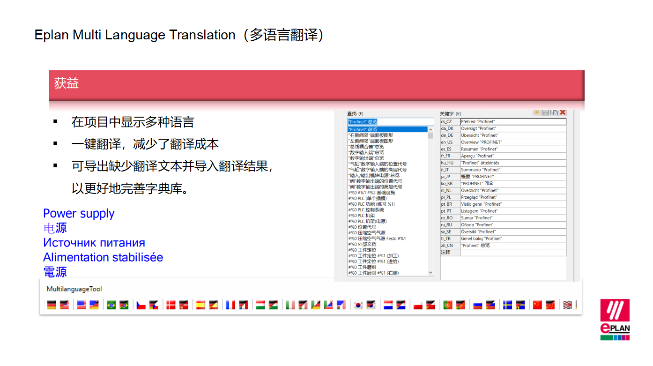Click es_ES cell Resumen "Profinet"

(513, 149)
